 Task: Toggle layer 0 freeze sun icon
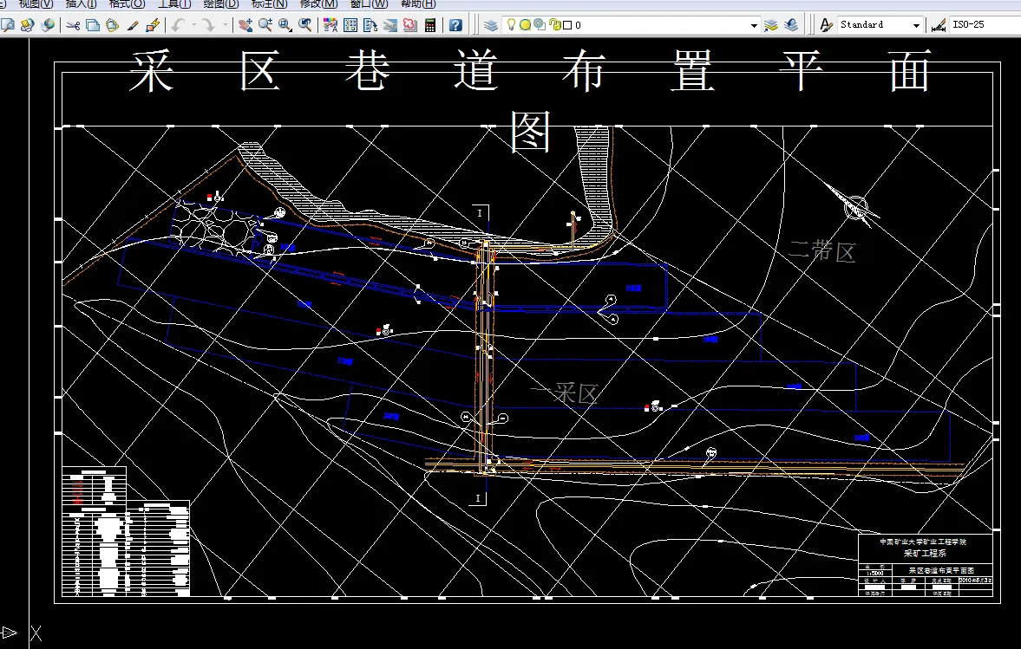[525, 25]
